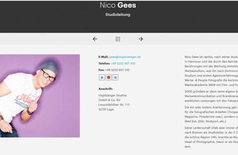This screenshot has width=238, height=155.
Task: Click the Anschrift label
Action: [x=106, y=89]
